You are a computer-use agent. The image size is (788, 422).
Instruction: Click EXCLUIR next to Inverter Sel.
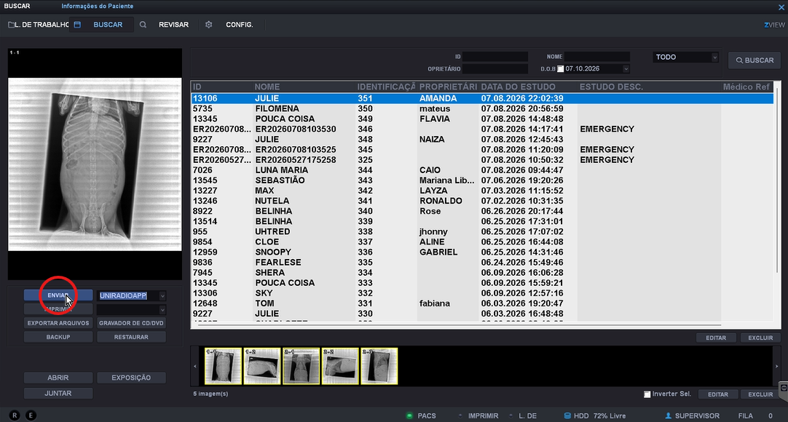pos(760,394)
